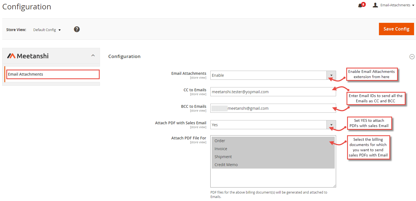Select Credit Memo in PDF file list
This screenshot has width=416, height=201.
point(273,165)
